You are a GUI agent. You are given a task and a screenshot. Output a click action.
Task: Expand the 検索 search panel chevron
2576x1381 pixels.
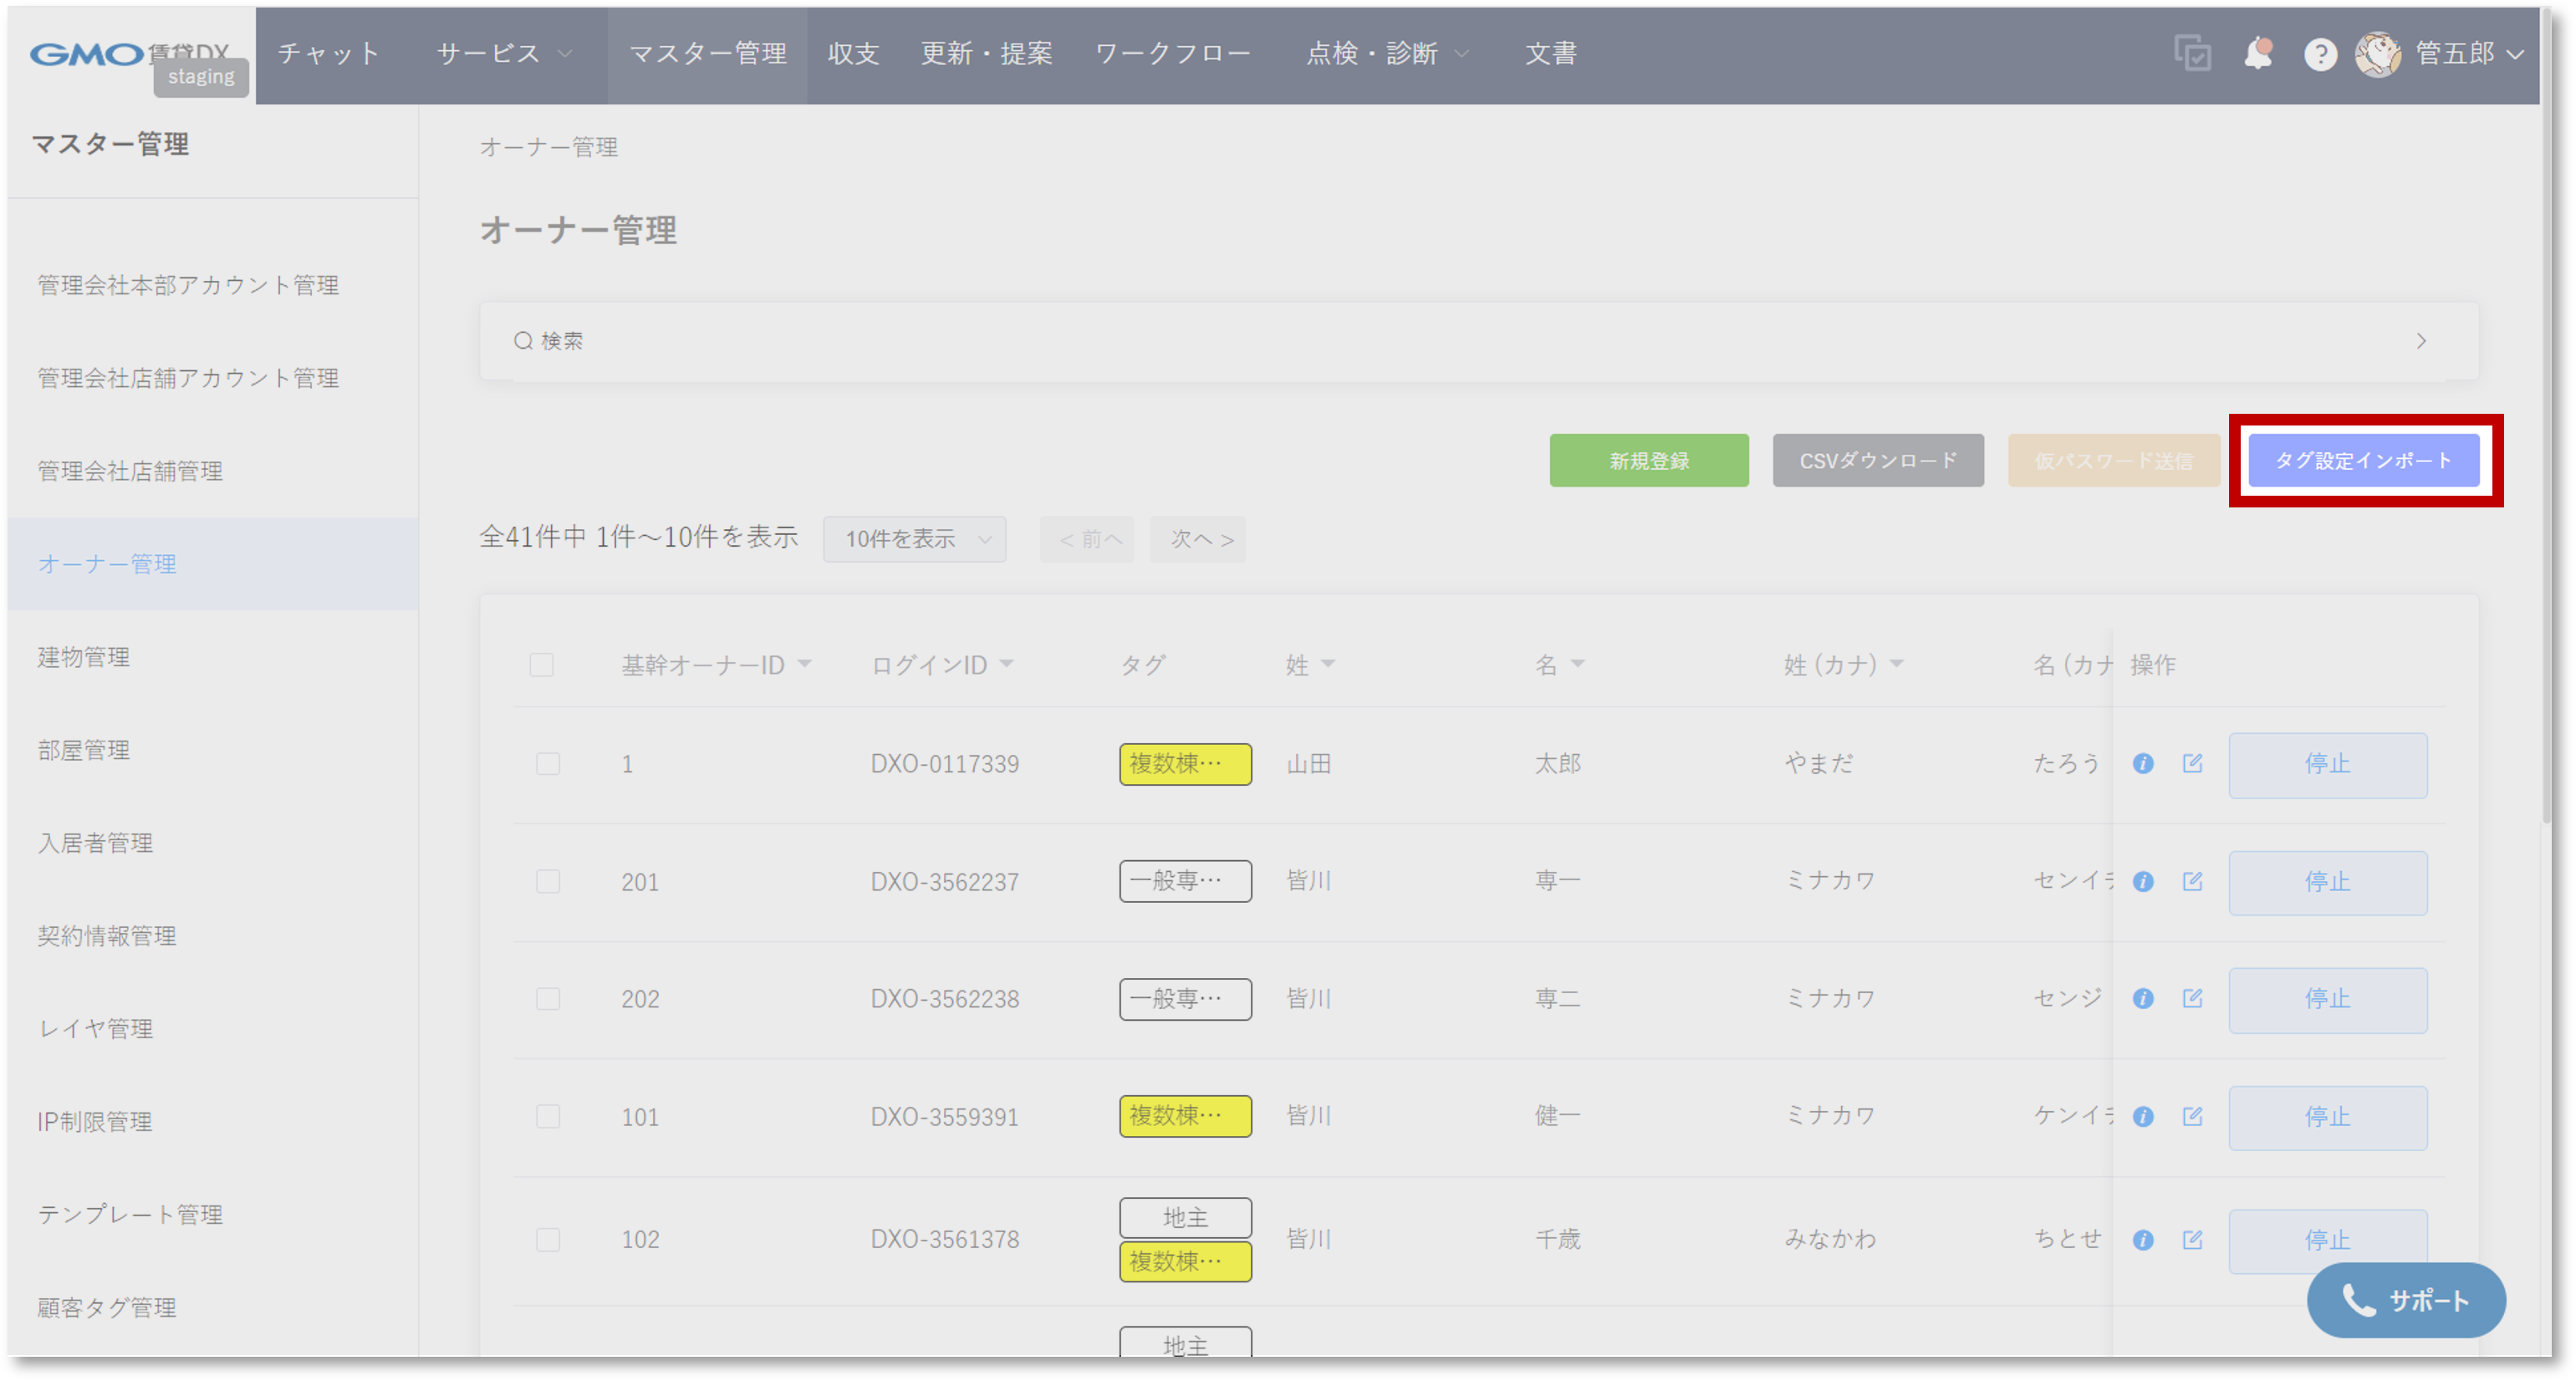coord(2421,341)
